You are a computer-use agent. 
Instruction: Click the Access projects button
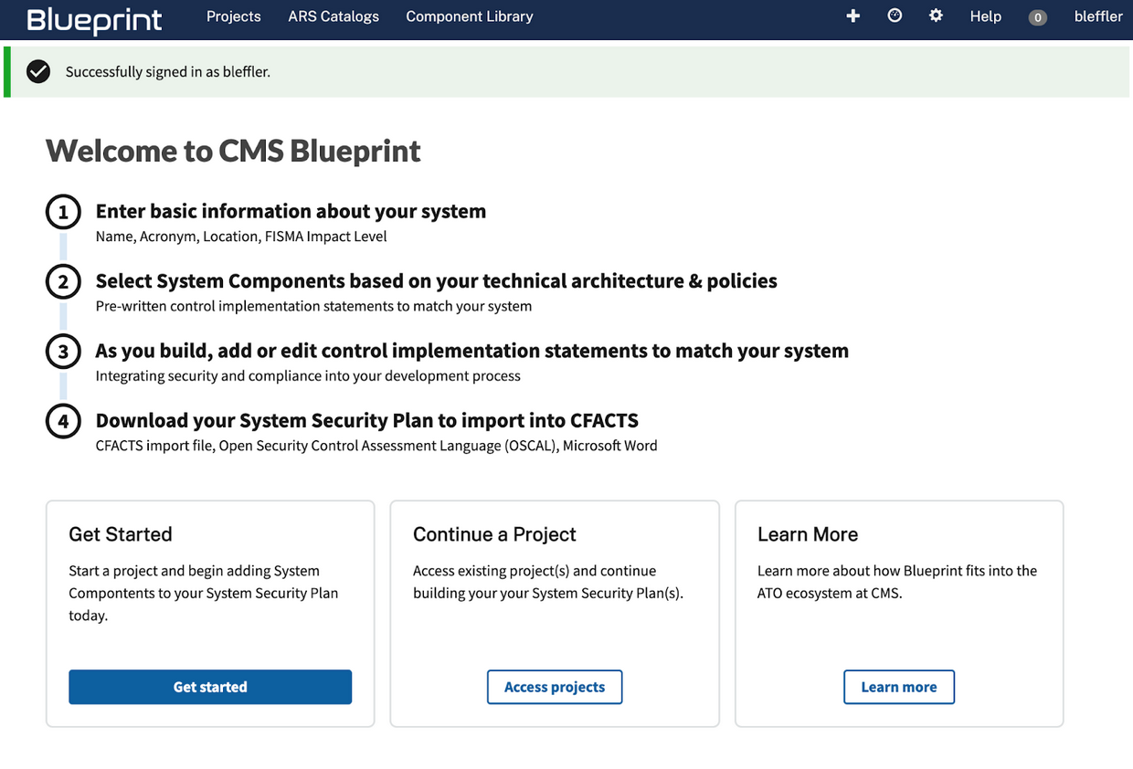point(554,687)
